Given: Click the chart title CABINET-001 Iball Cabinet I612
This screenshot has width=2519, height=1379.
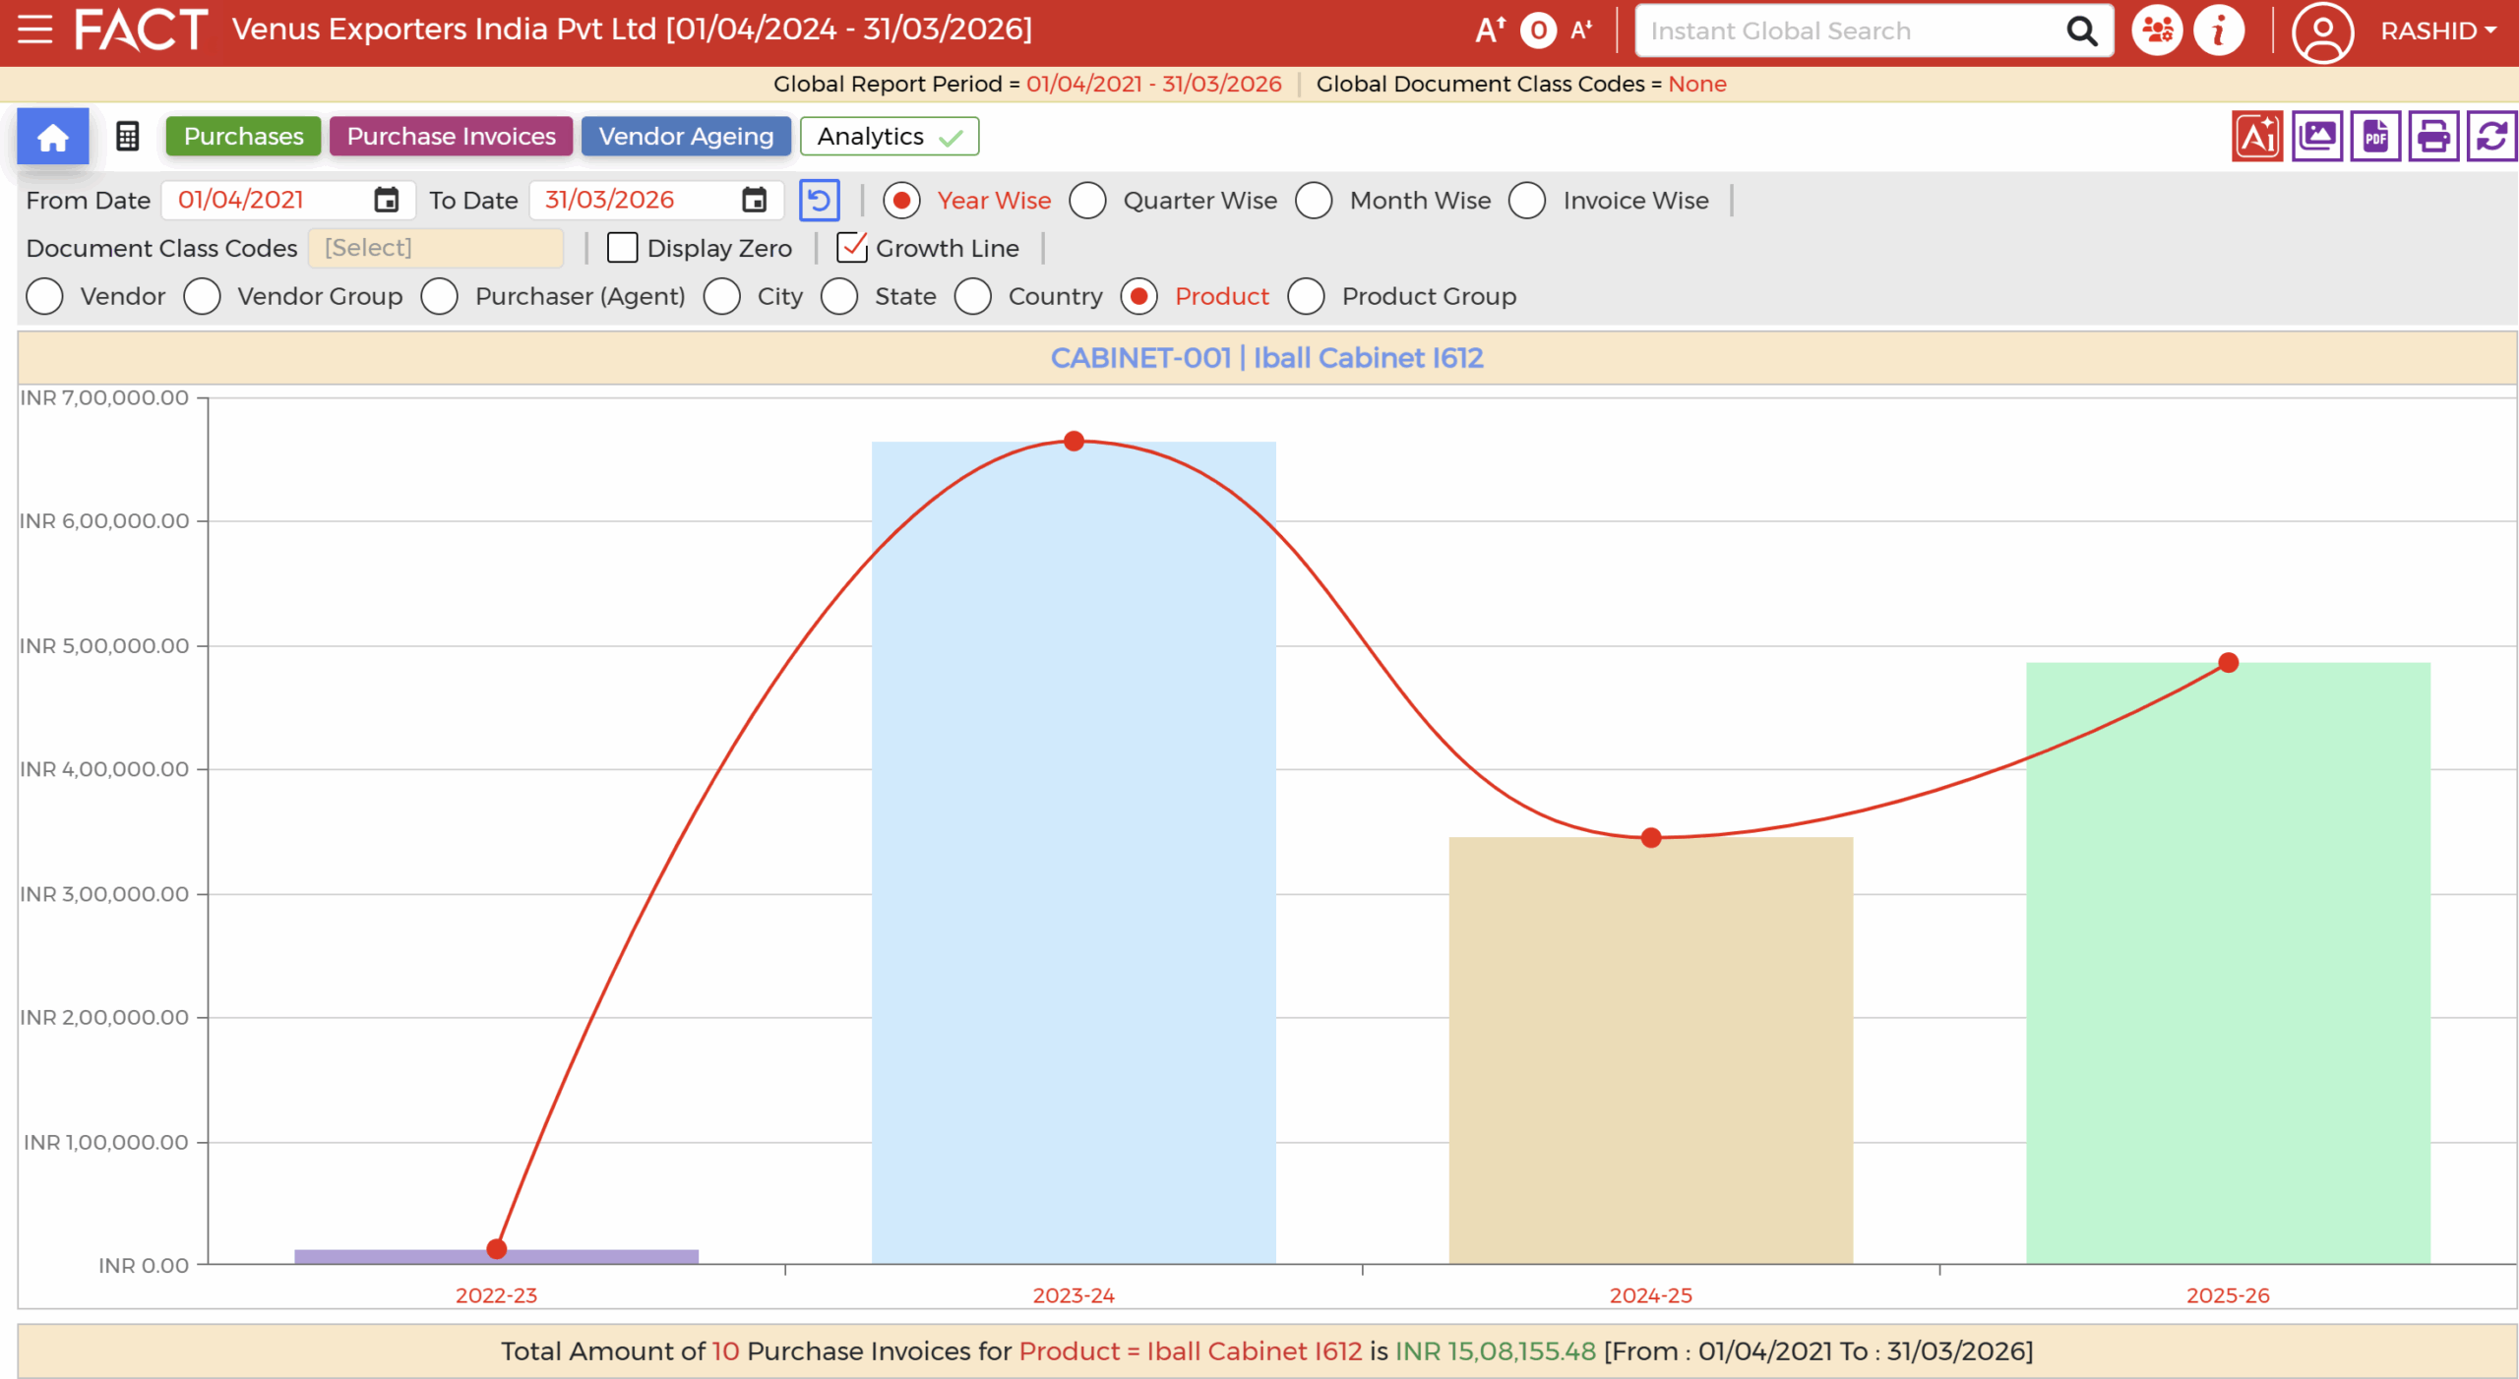Looking at the screenshot, I should [x=1266, y=358].
